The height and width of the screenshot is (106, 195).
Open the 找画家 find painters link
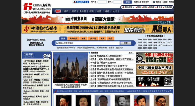point(152,7)
